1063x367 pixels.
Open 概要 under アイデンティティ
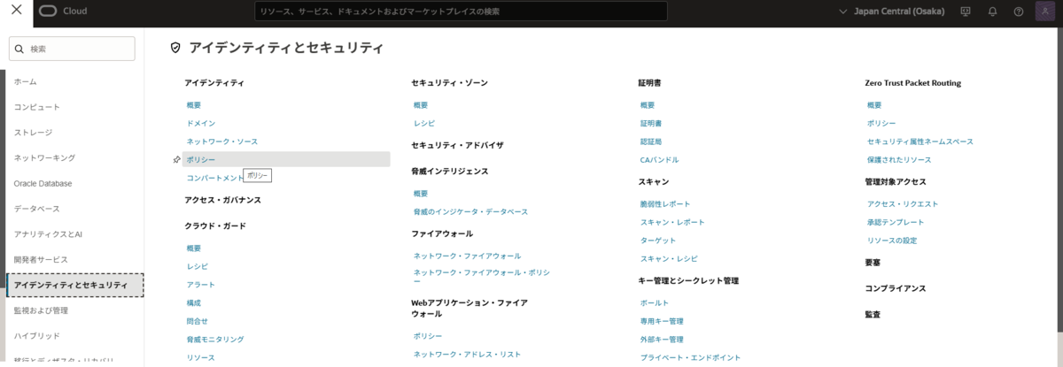(x=194, y=105)
